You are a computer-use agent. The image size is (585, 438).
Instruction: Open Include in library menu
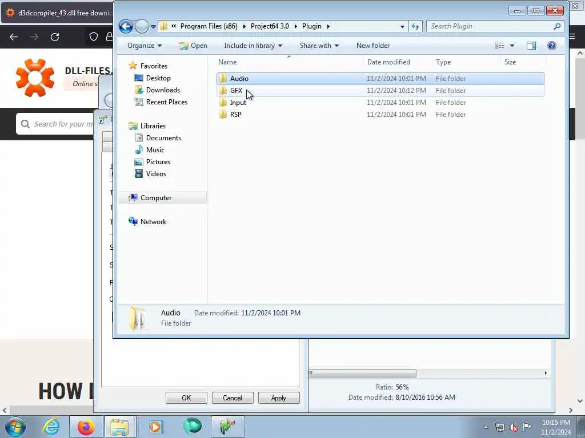click(x=253, y=46)
